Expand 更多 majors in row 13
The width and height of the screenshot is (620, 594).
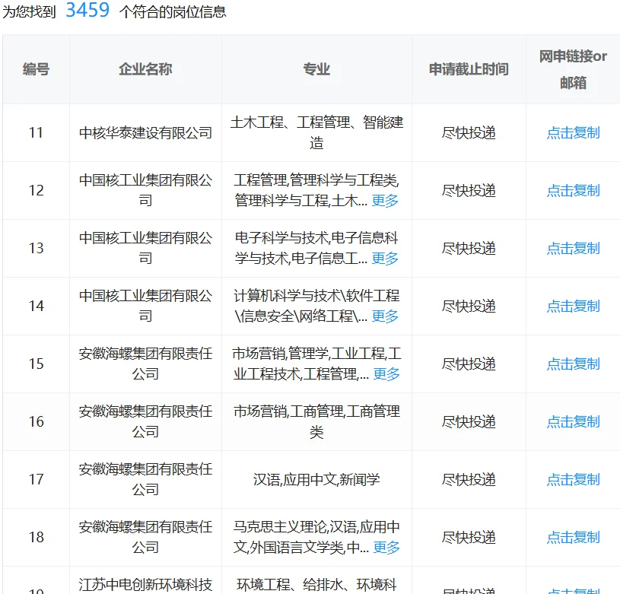tap(385, 259)
